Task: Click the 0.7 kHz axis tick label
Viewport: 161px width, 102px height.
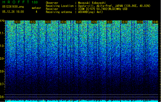Action: click(2, 84)
